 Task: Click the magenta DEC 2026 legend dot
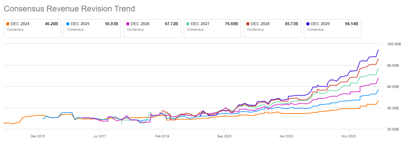(128, 24)
